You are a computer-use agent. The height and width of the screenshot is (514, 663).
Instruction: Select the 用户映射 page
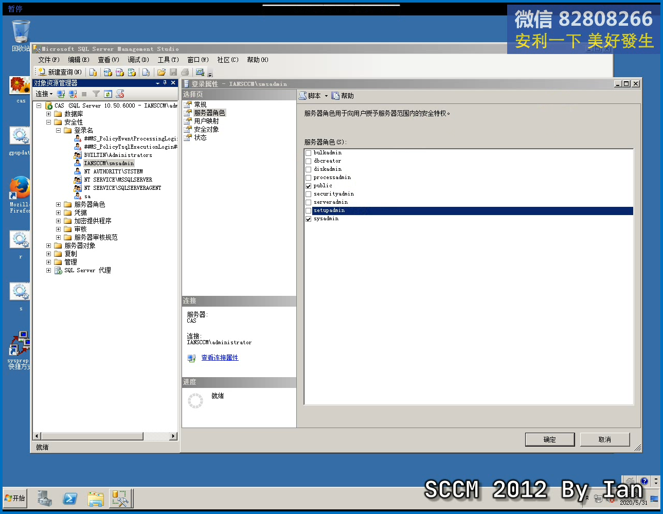coord(206,121)
